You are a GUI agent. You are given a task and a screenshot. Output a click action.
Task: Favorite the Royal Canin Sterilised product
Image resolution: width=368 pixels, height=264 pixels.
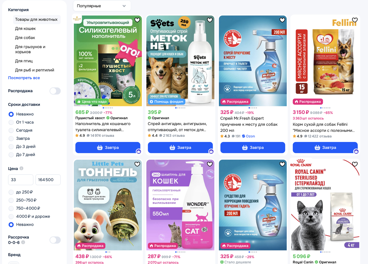(355, 164)
